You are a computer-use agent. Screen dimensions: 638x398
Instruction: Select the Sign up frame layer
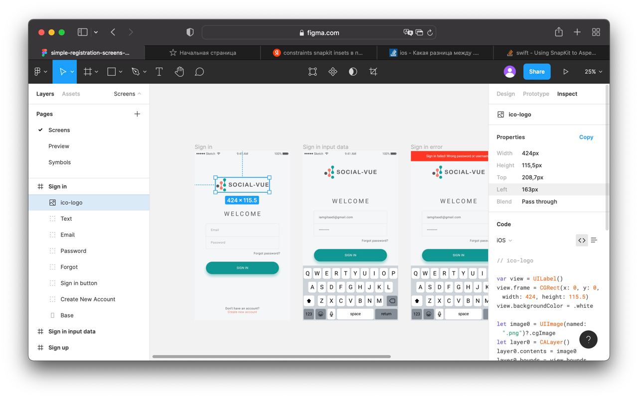89,348
